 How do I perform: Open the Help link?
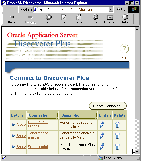[x=124, y=58]
